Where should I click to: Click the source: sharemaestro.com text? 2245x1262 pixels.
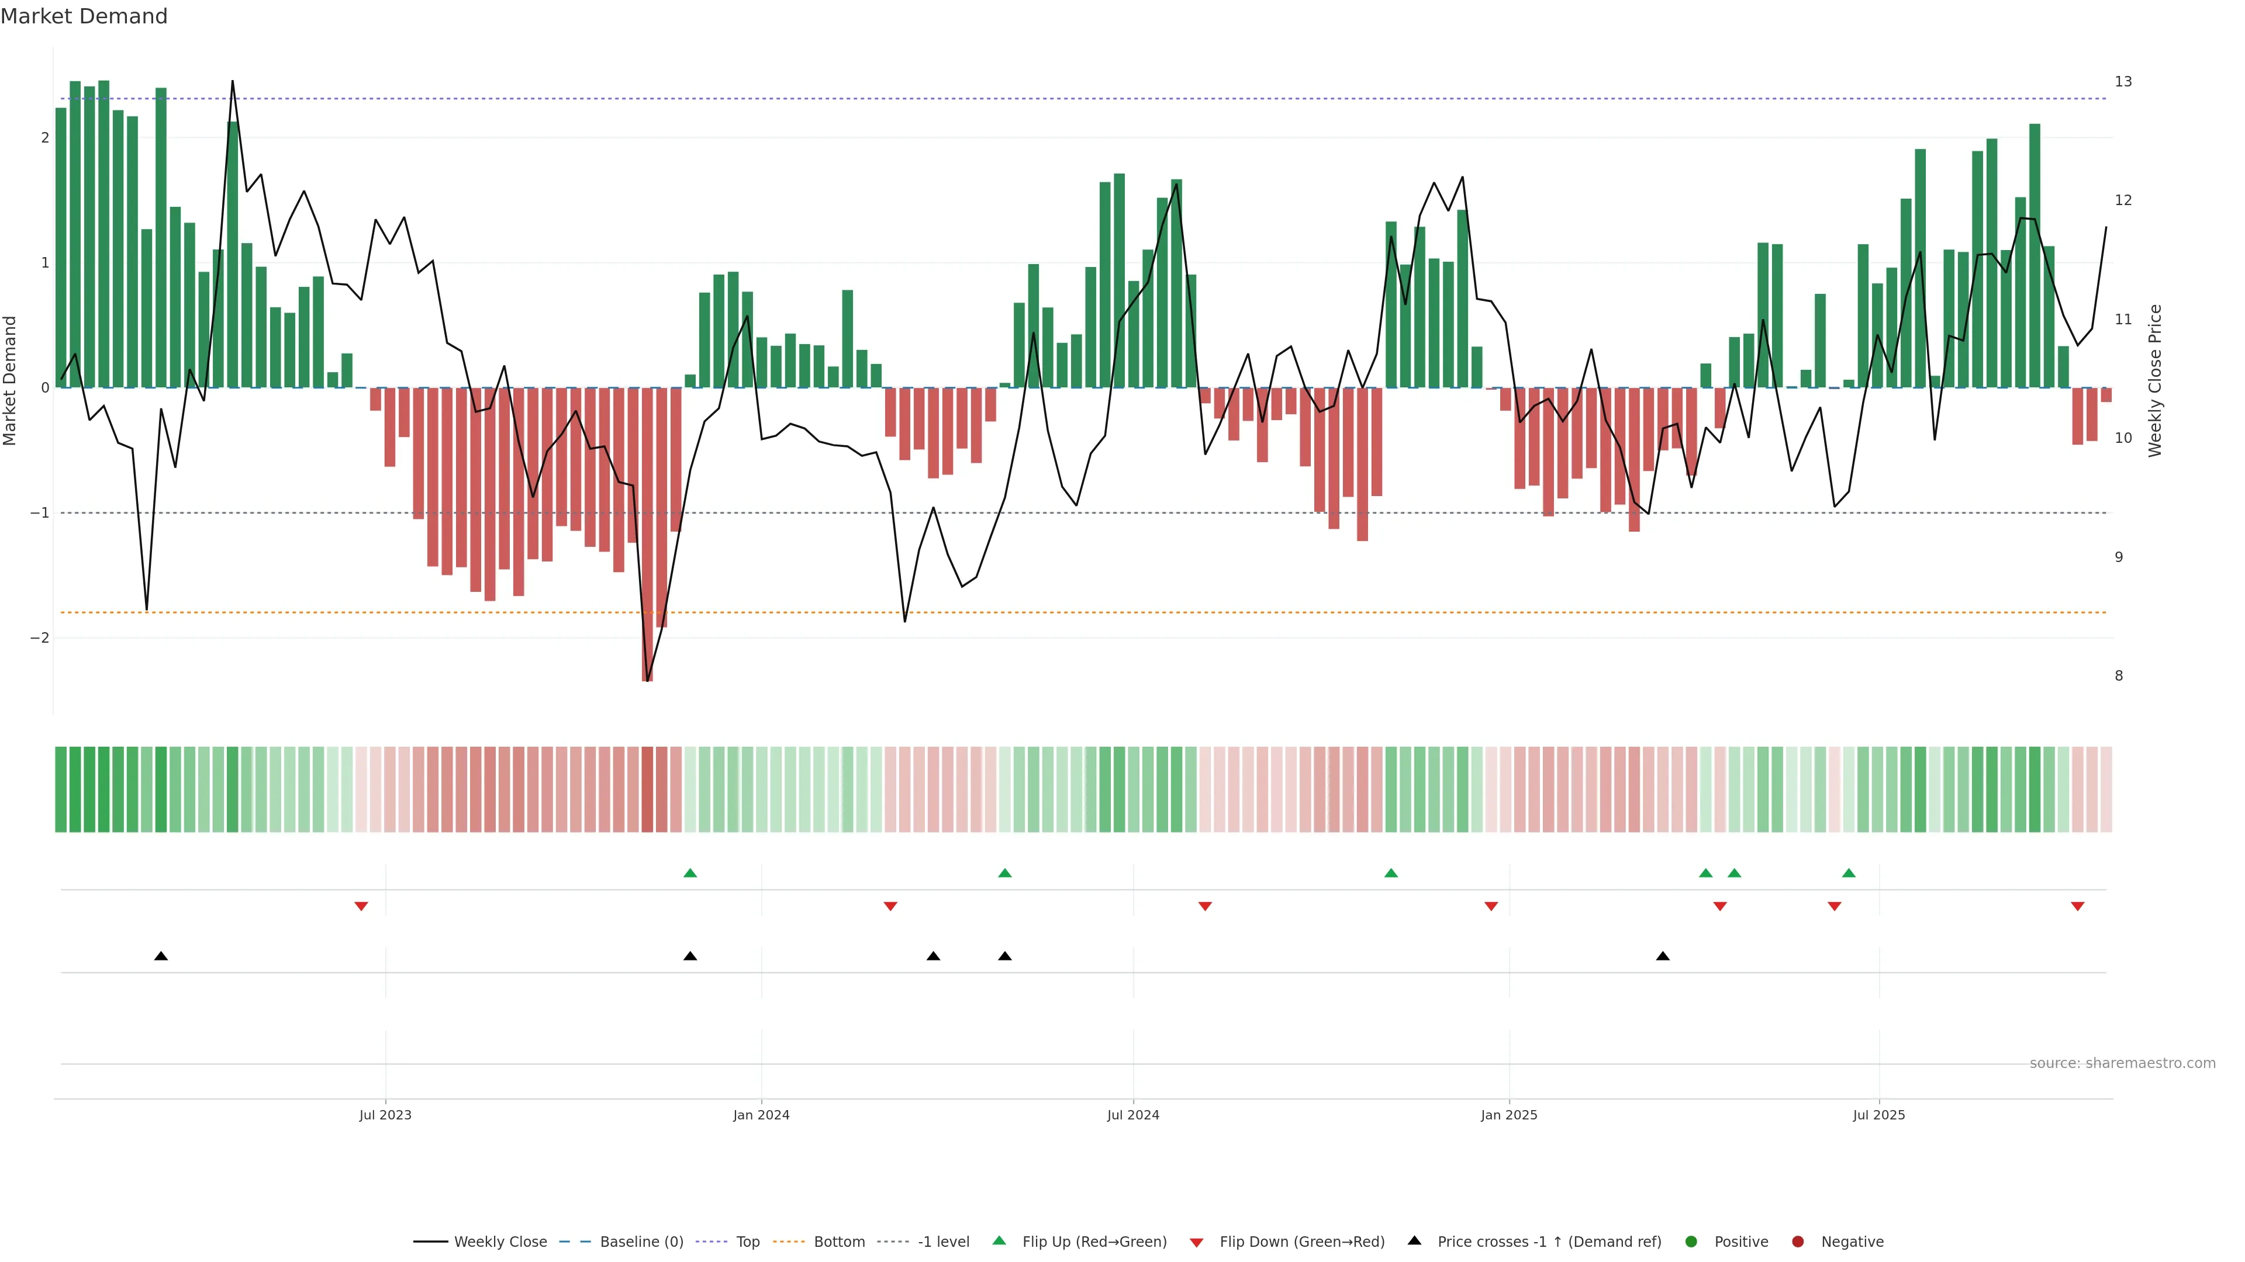click(x=2122, y=1063)
